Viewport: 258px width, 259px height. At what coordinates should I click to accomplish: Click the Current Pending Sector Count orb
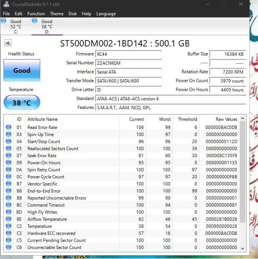pos(9,240)
